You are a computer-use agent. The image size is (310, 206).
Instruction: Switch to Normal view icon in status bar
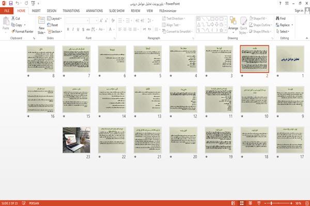pos(234,203)
